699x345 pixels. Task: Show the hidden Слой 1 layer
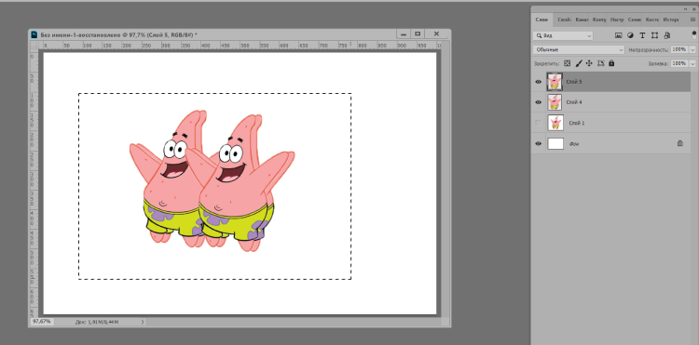click(539, 123)
